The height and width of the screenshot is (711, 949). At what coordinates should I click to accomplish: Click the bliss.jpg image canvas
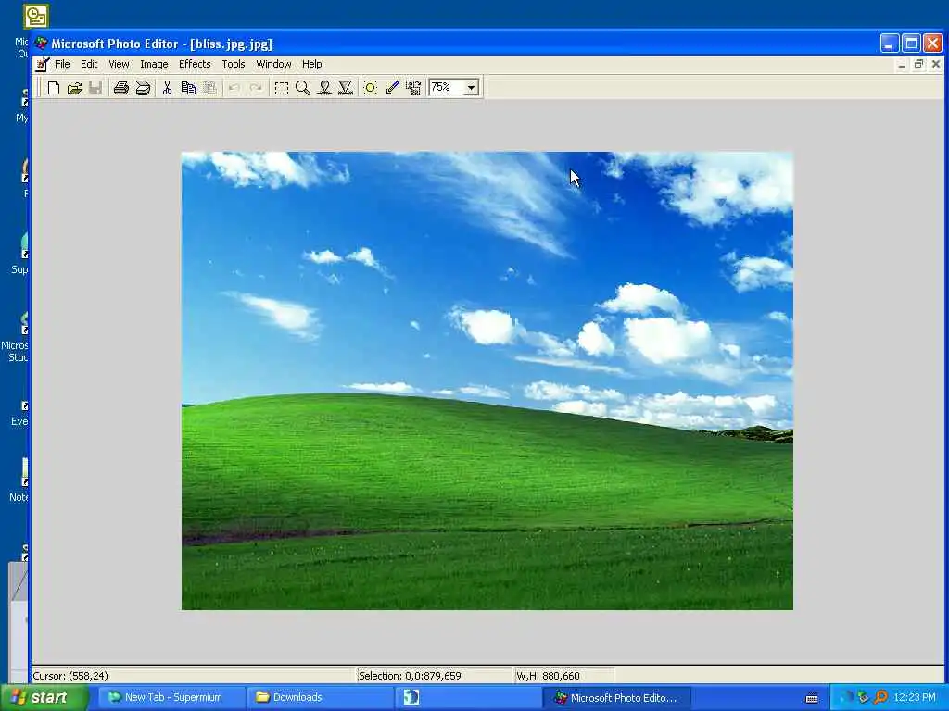(487, 380)
